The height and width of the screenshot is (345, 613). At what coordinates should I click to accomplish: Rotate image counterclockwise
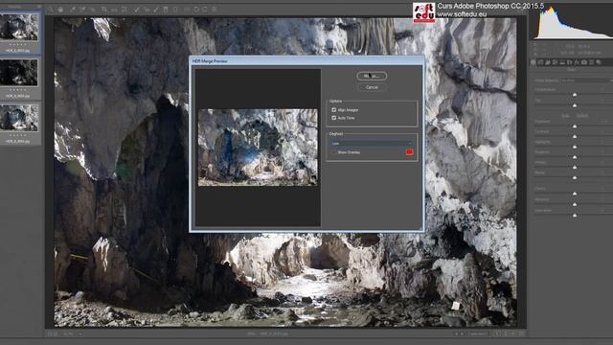(x=196, y=10)
